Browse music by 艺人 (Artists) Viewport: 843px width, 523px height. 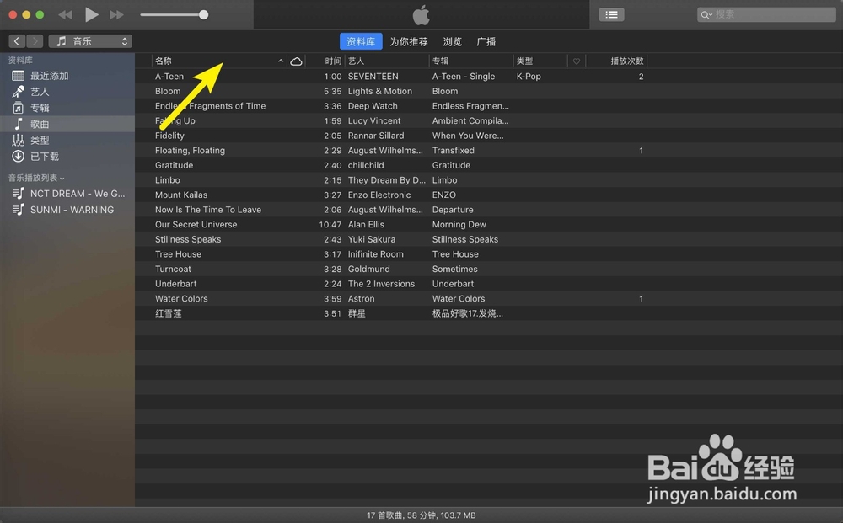(x=38, y=92)
